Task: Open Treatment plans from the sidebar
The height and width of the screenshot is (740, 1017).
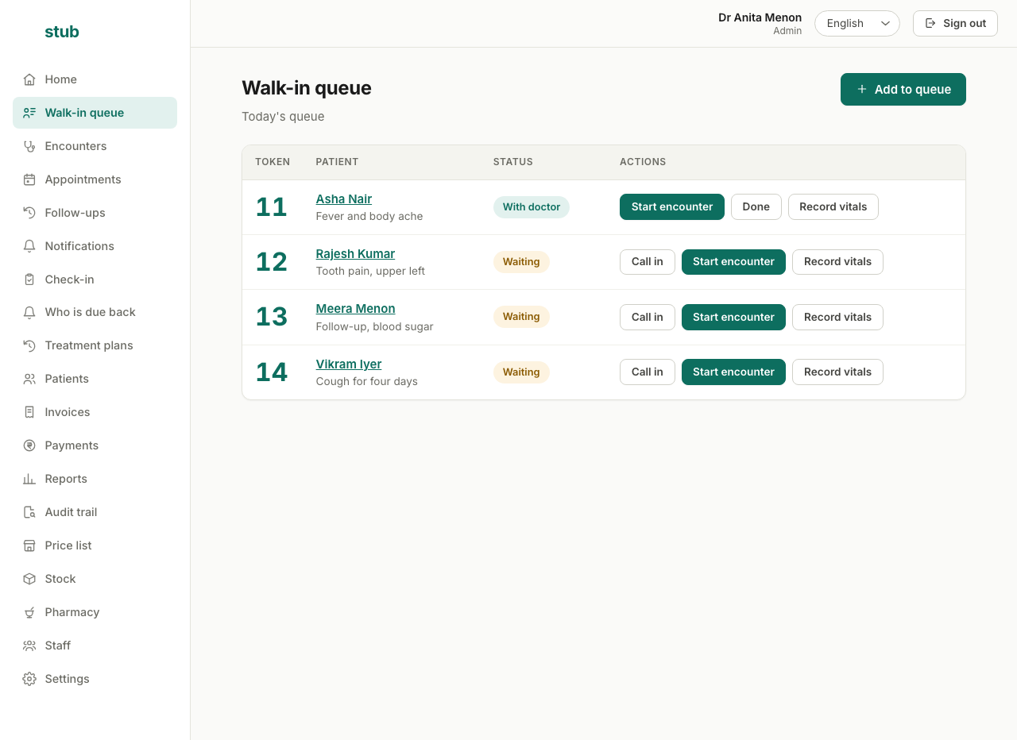Action: click(x=95, y=345)
